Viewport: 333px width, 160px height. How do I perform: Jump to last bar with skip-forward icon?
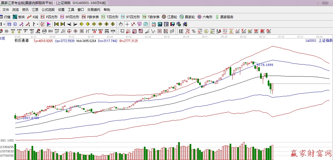[63, 24]
